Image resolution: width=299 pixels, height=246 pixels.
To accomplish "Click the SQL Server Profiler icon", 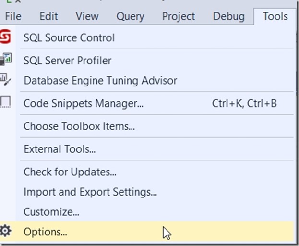I will click(5, 61).
